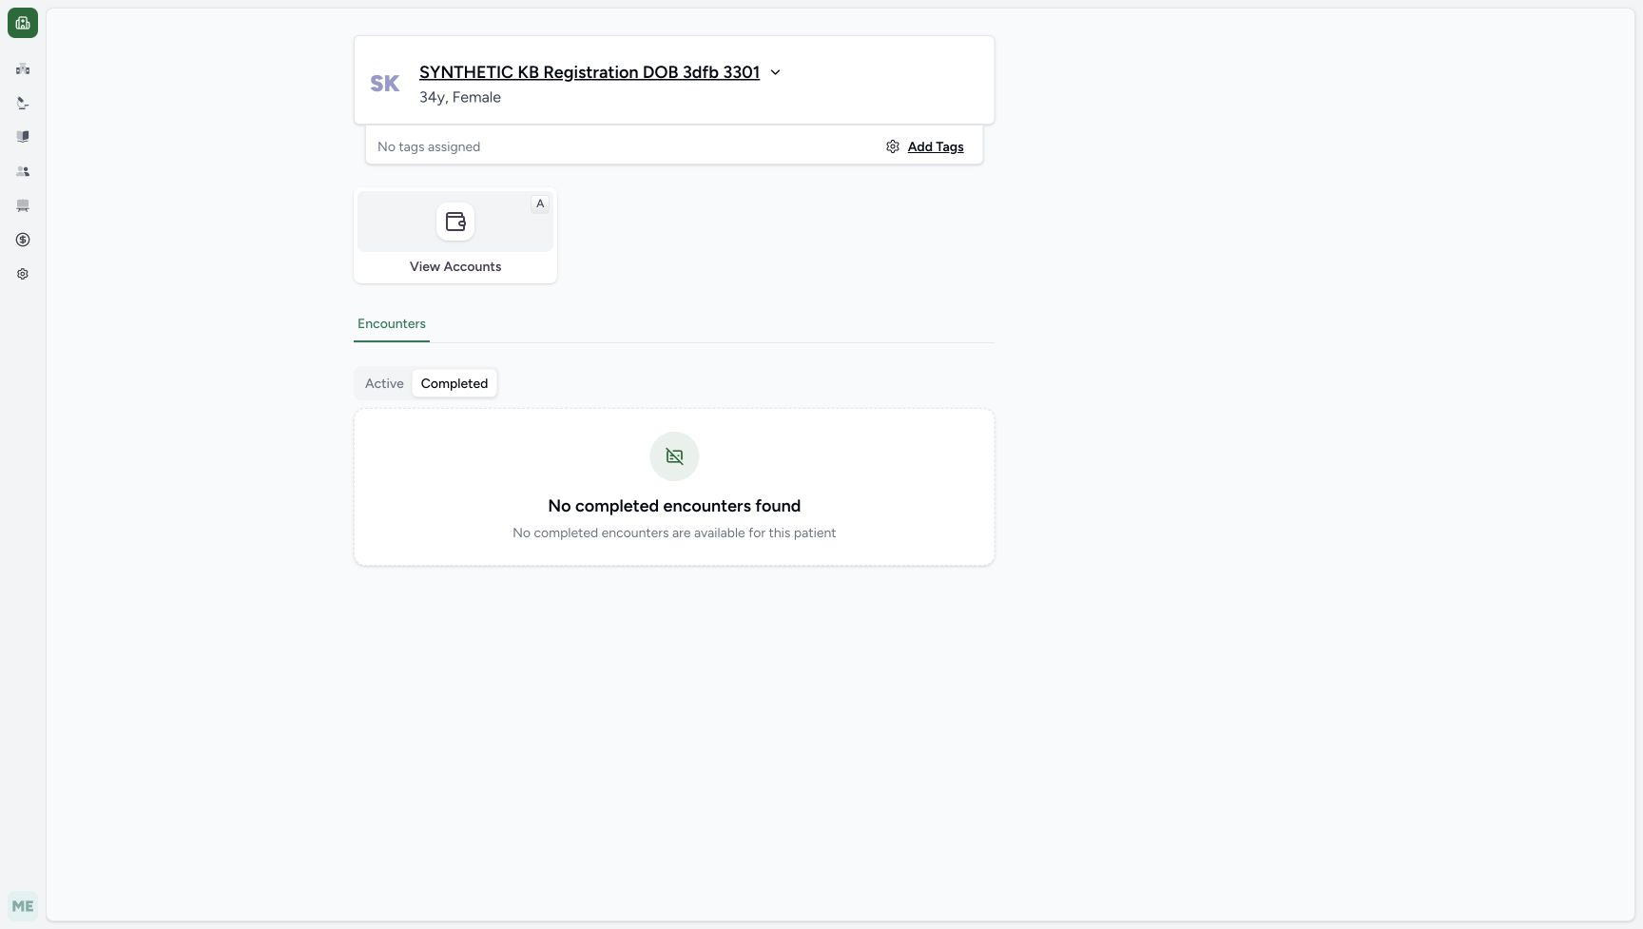Open the presentation board sidebar icon
The height and width of the screenshot is (929, 1643).
(x=23, y=205)
